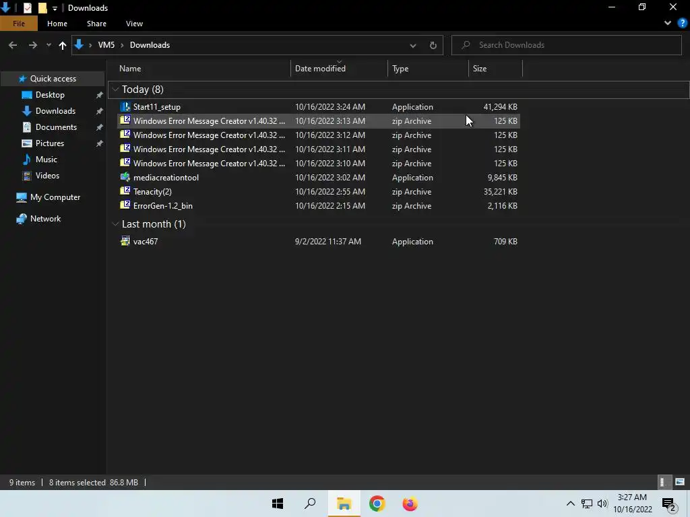Launch Firefox from the taskbar

point(410,504)
